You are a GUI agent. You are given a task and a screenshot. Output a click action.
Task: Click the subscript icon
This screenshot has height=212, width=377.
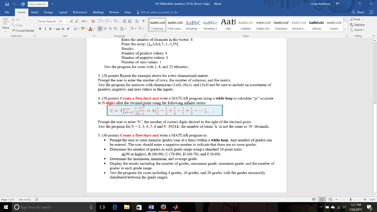pyautogui.click(x=63, y=29)
